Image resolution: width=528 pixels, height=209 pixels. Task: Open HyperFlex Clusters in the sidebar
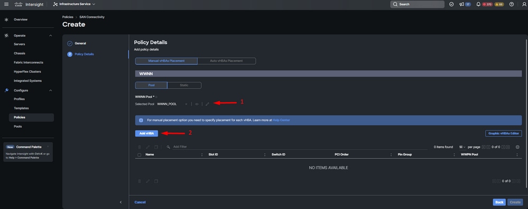27,72
